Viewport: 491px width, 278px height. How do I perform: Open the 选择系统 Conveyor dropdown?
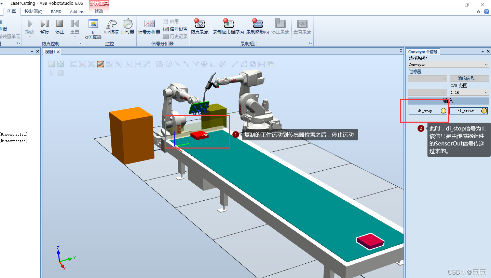(x=448, y=64)
